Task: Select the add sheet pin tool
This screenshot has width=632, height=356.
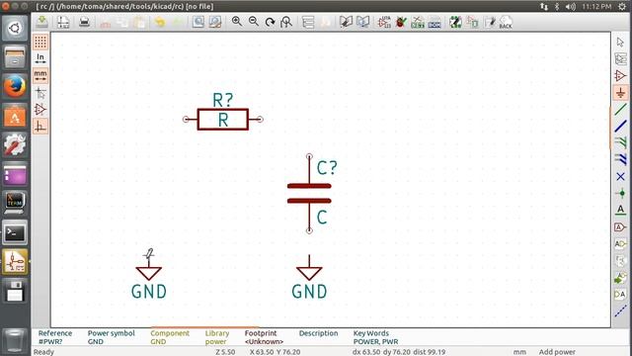Action: (x=620, y=295)
